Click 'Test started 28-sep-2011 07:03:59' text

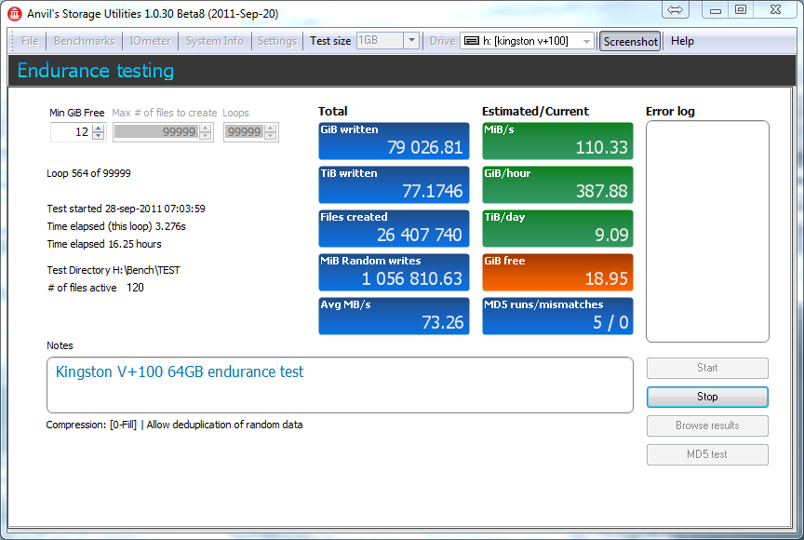[x=127, y=209]
